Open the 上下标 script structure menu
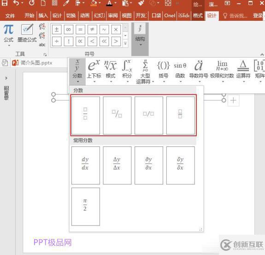265x255 pixels. coord(94,72)
